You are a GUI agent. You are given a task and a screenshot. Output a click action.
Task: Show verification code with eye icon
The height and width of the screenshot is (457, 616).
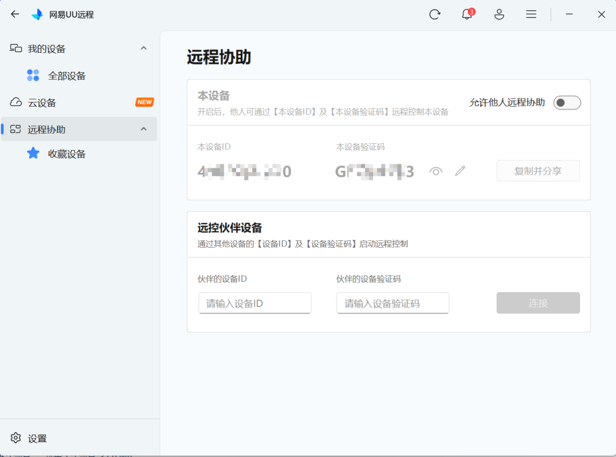(x=436, y=171)
